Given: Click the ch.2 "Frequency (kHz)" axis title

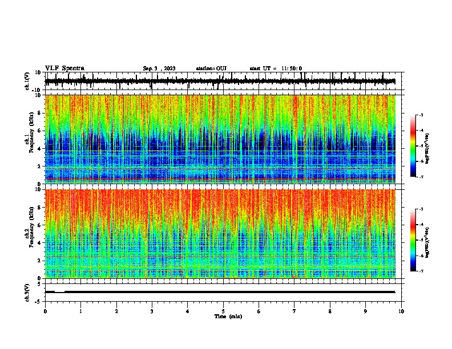Looking at the screenshot, I should [x=30, y=227].
